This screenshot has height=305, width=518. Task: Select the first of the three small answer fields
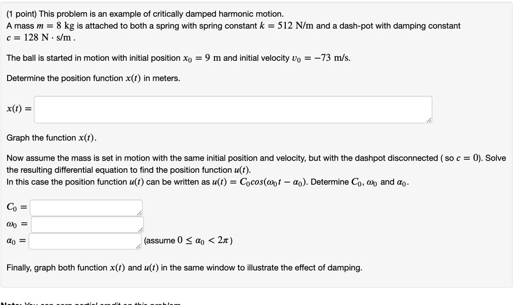point(85,207)
